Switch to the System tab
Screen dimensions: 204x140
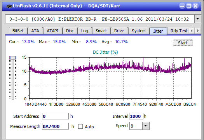tap(139, 31)
